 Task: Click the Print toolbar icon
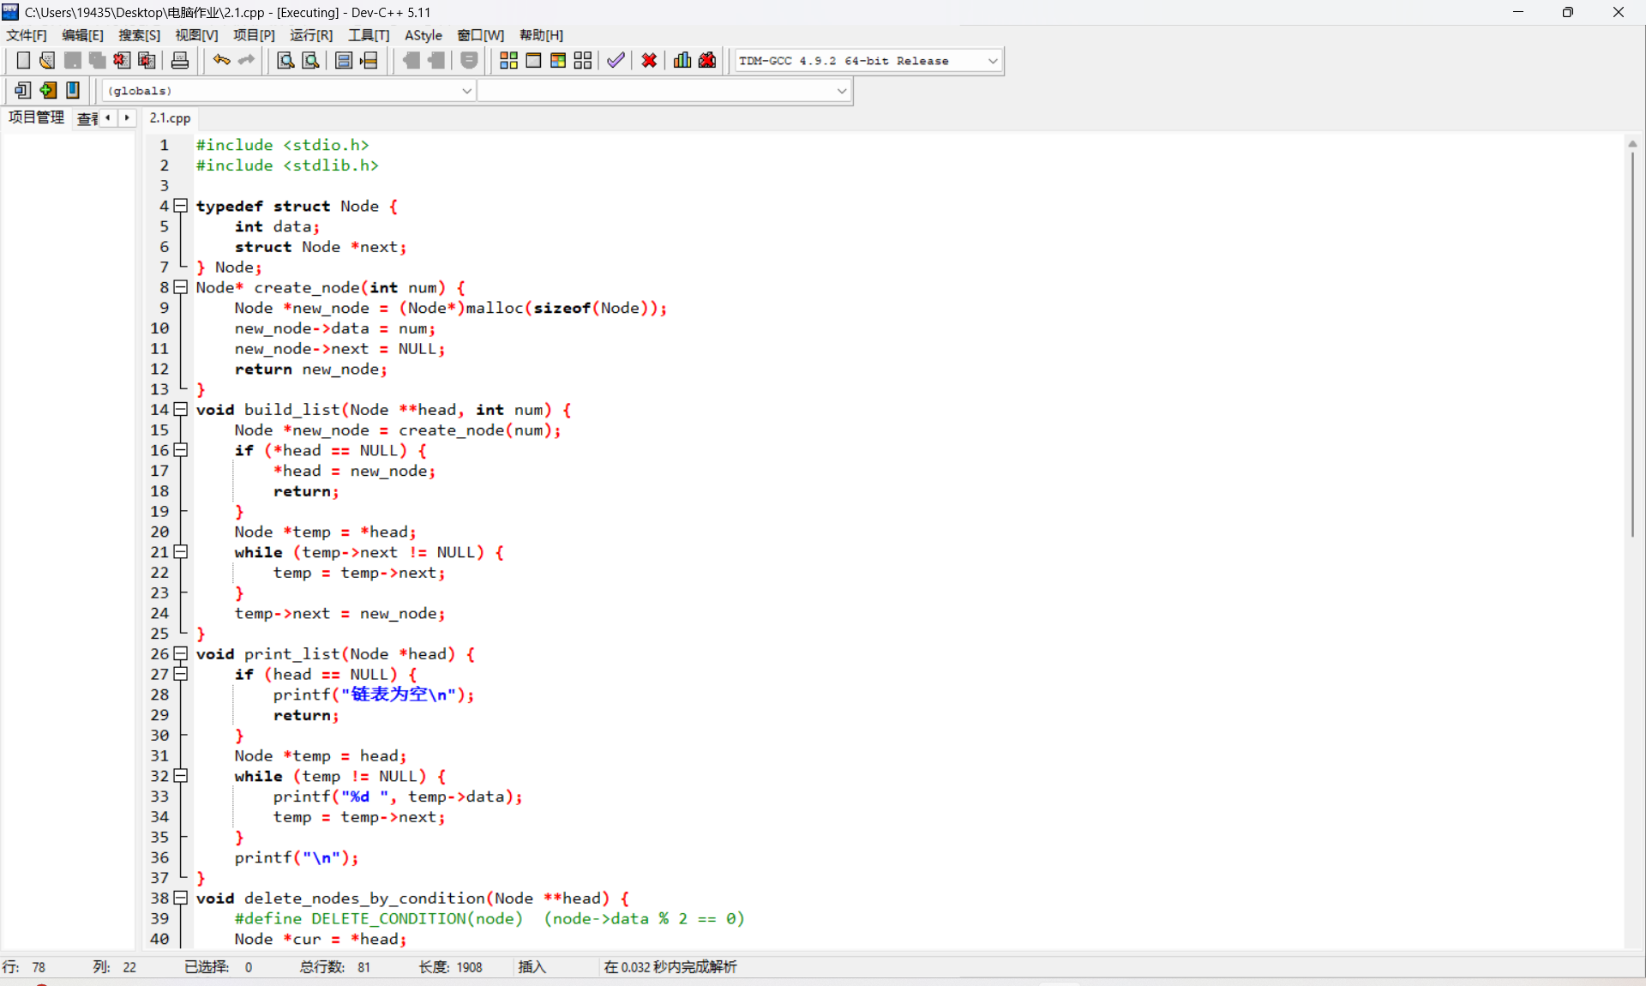pos(180,61)
